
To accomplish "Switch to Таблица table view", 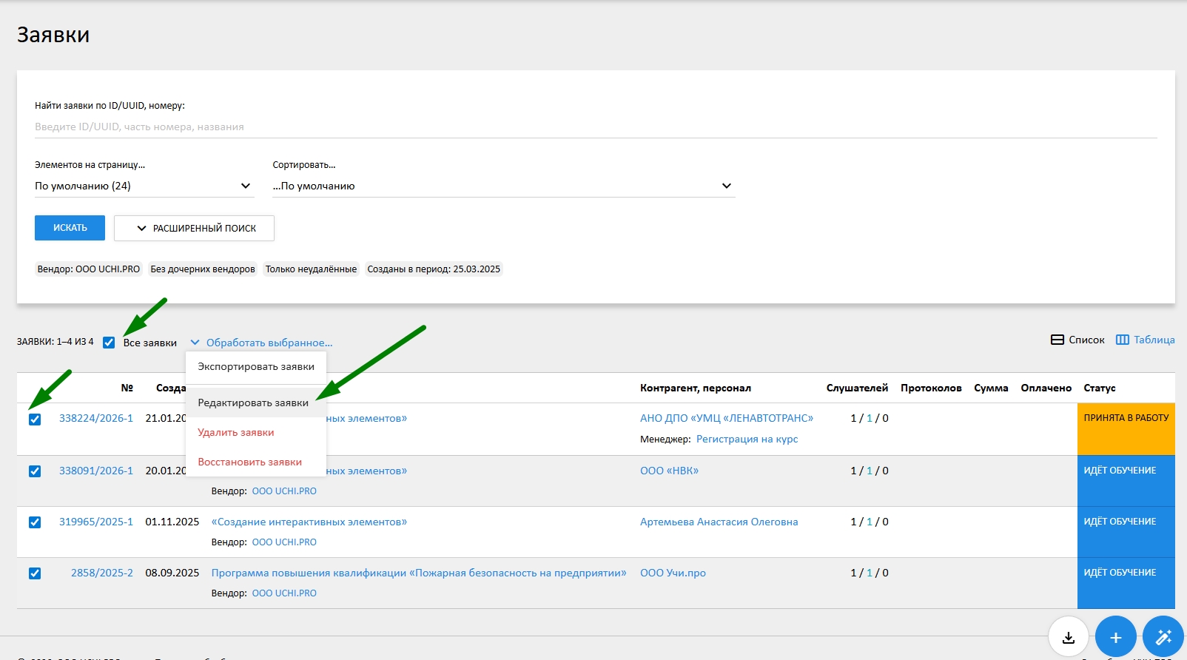I will click(x=1145, y=340).
